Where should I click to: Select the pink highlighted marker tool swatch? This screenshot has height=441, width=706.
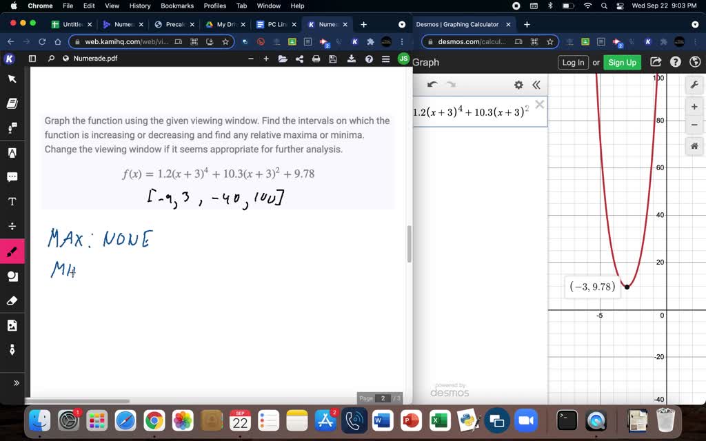tap(12, 252)
